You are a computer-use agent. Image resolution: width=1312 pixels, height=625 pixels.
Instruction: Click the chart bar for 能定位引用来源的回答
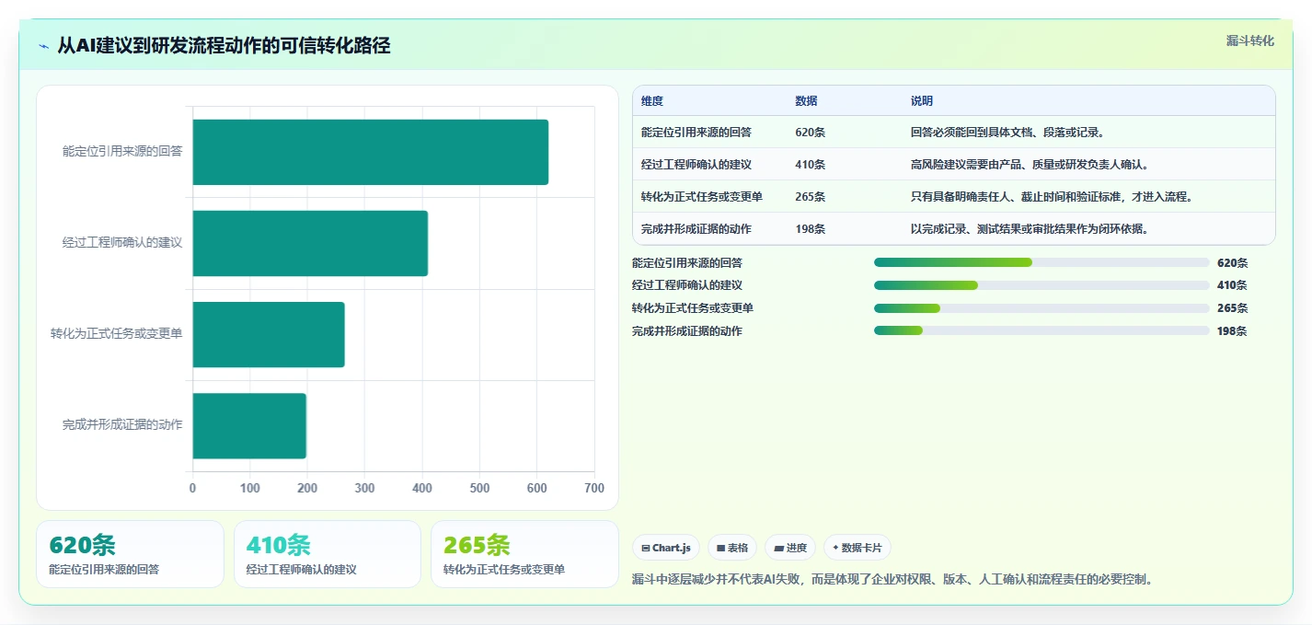371,152
